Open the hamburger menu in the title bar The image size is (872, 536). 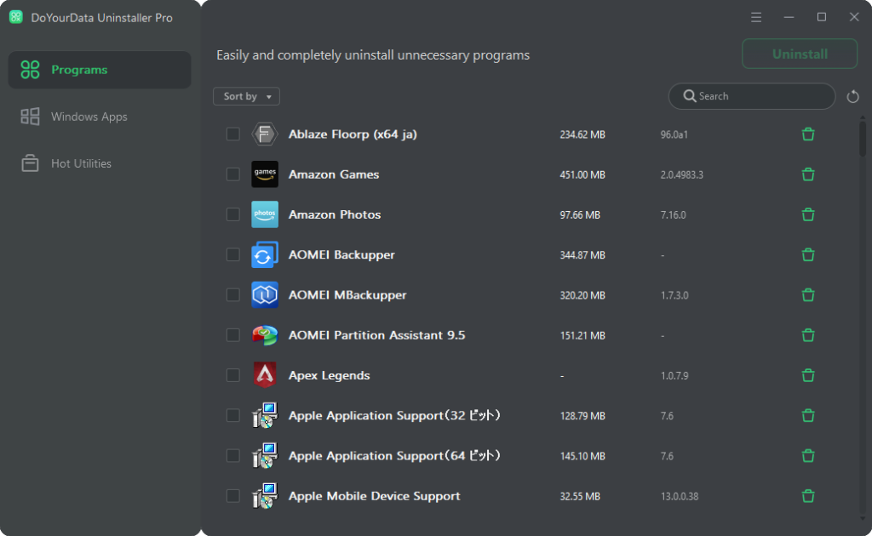[756, 17]
